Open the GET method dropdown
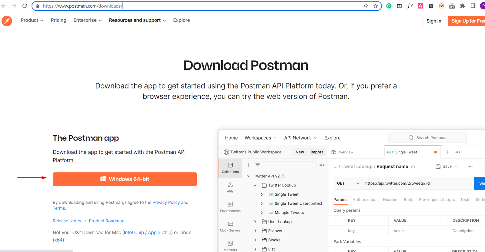The width and height of the screenshot is (485, 252). pos(348,183)
